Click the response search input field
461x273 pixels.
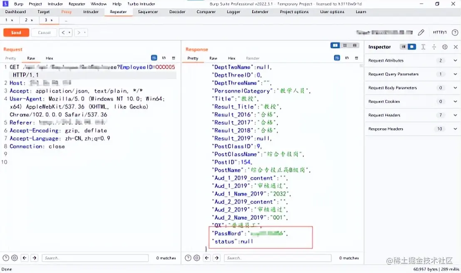(x=278, y=258)
